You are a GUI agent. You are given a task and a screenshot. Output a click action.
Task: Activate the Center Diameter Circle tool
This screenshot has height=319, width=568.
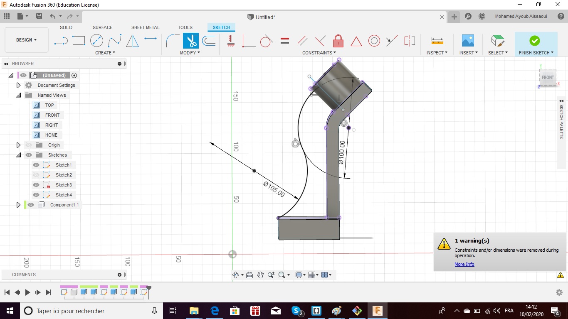(x=96, y=41)
